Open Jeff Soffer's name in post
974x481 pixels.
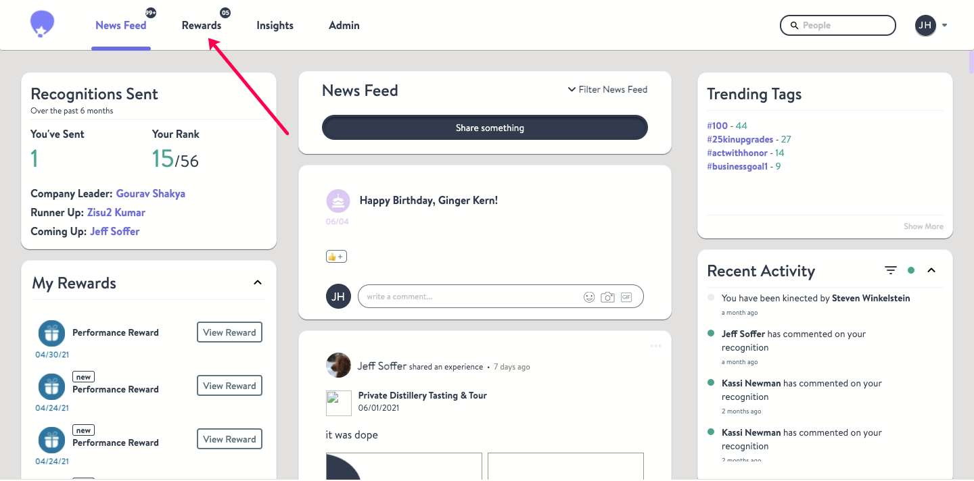tap(382, 366)
